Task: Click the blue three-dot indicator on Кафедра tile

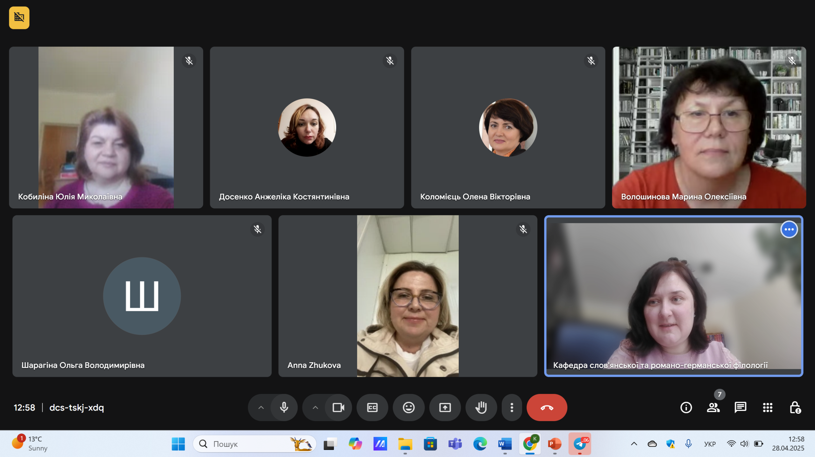Action: [789, 229]
